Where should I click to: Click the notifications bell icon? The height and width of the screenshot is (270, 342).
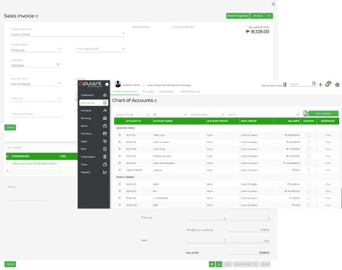tap(328, 84)
